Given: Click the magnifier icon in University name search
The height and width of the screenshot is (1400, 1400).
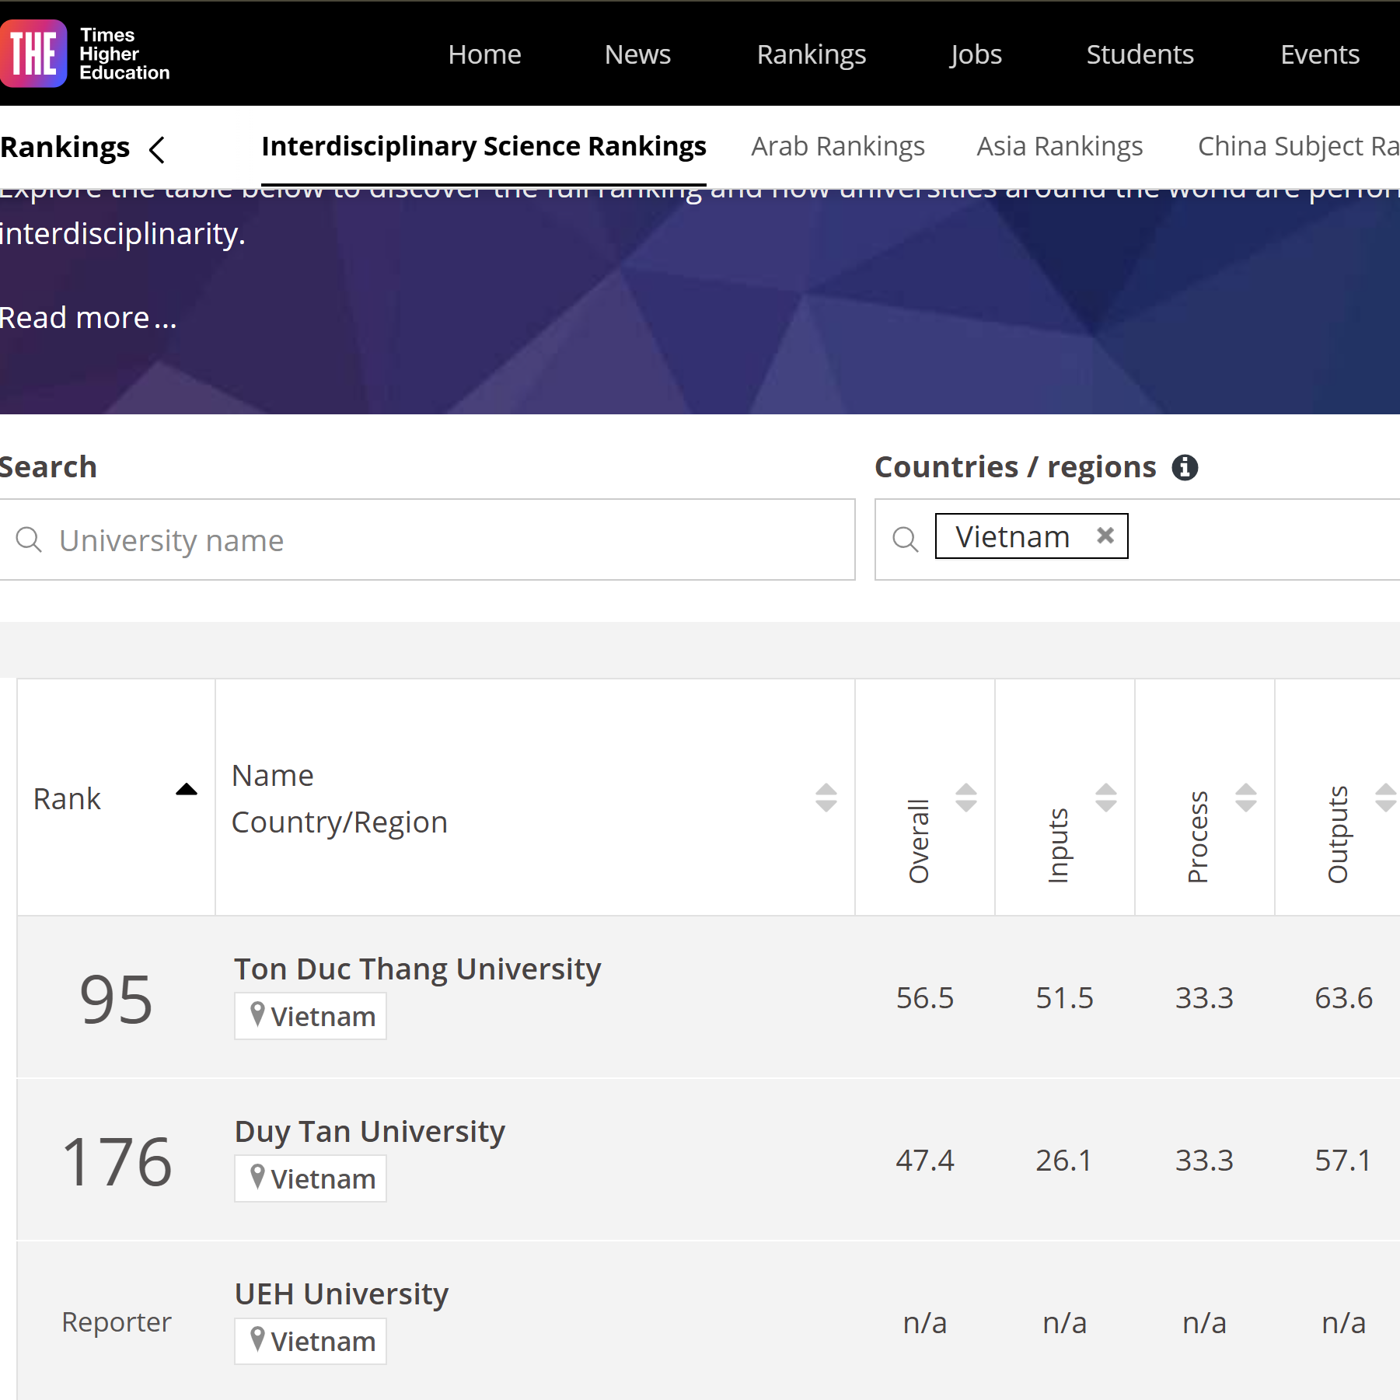Looking at the screenshot, I should point(29,539).
